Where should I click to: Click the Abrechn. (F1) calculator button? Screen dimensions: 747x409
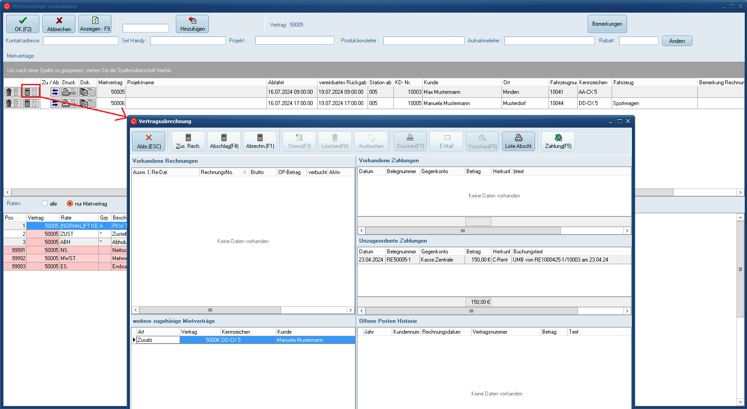click(x=260, y=141)
